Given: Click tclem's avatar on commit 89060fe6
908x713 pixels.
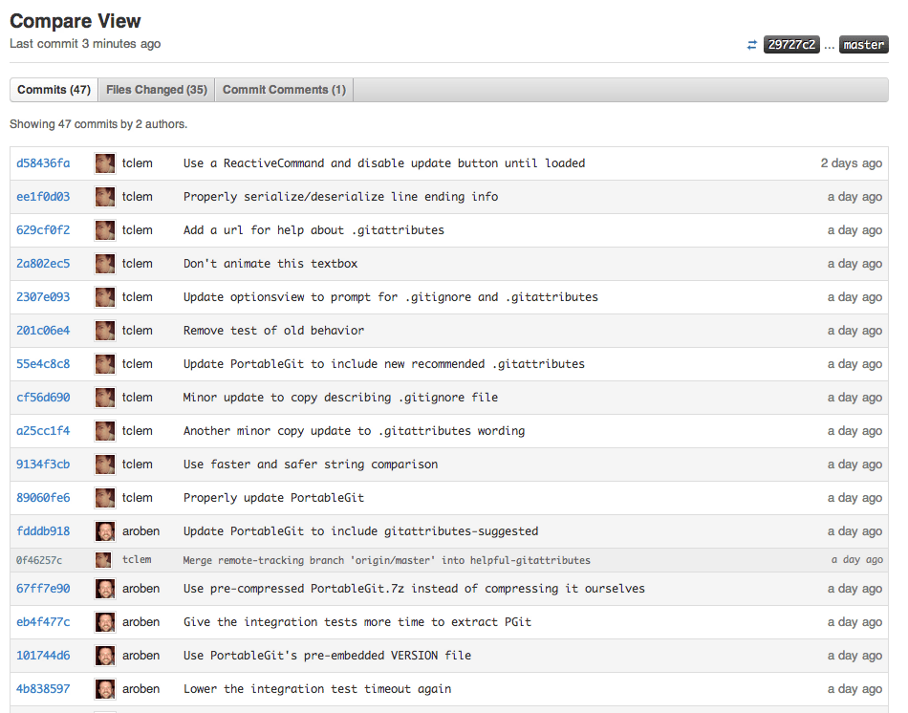Looking at the screenshot, I should [x=105, y=498].
